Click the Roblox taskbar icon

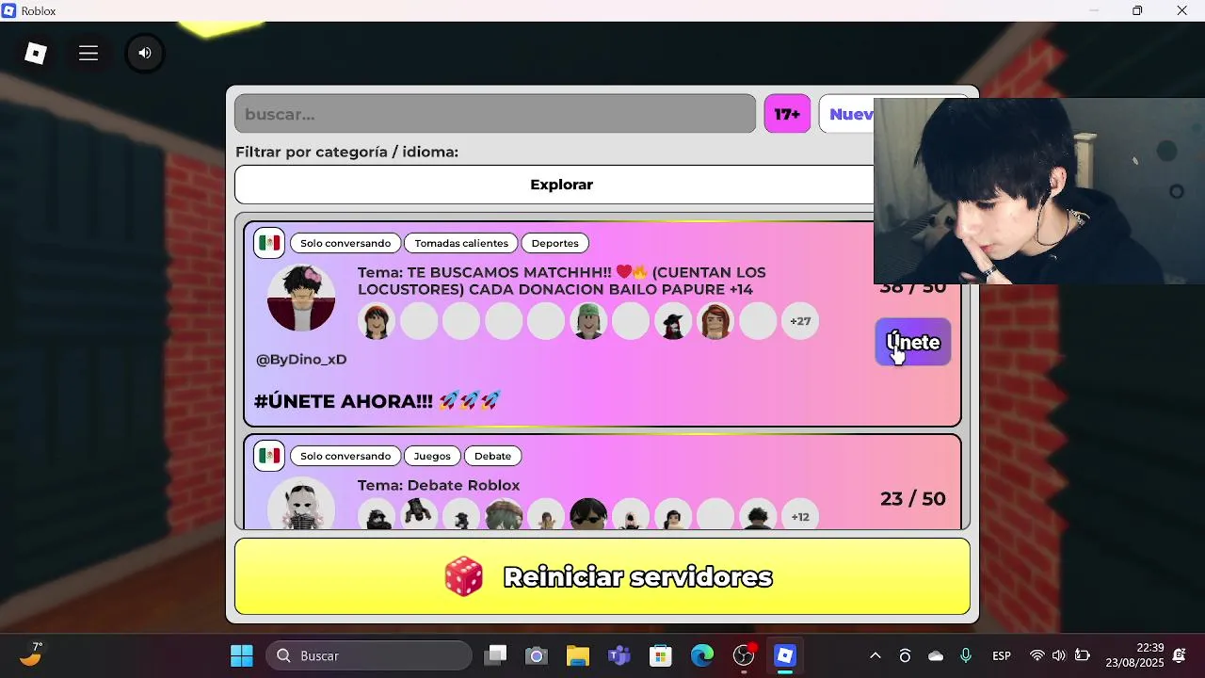coord(785,655)
